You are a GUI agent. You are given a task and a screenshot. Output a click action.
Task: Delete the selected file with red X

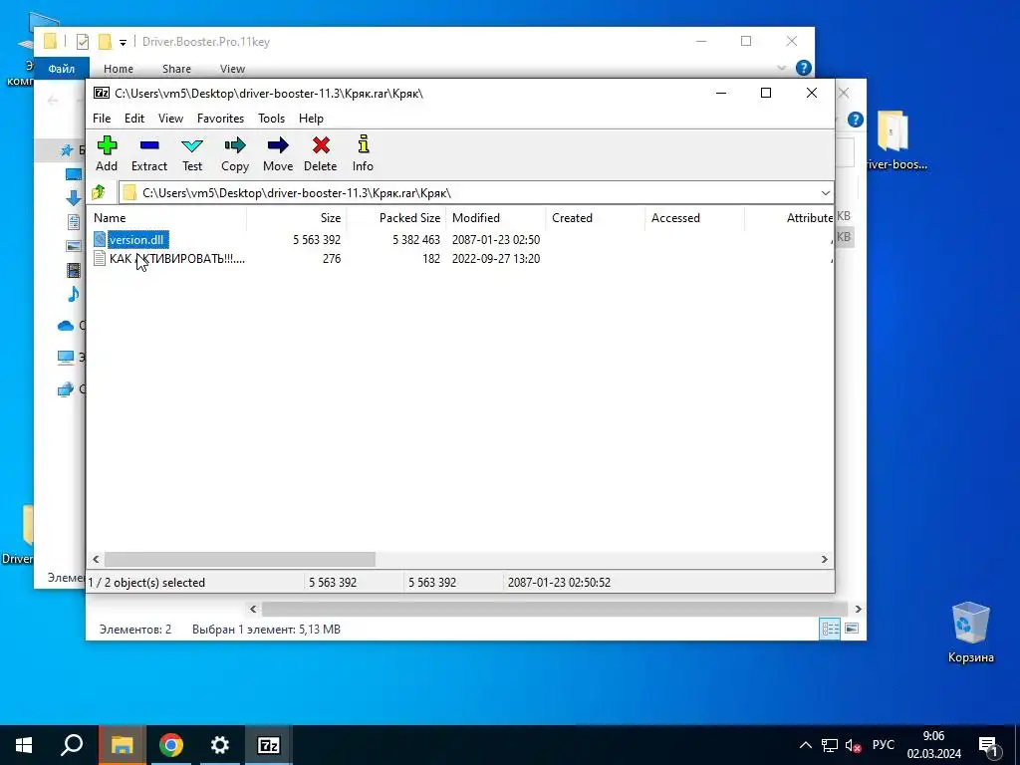(321, 153)
